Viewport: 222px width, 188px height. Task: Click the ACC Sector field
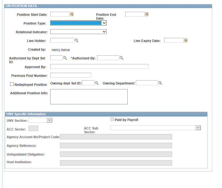point(33,128)
